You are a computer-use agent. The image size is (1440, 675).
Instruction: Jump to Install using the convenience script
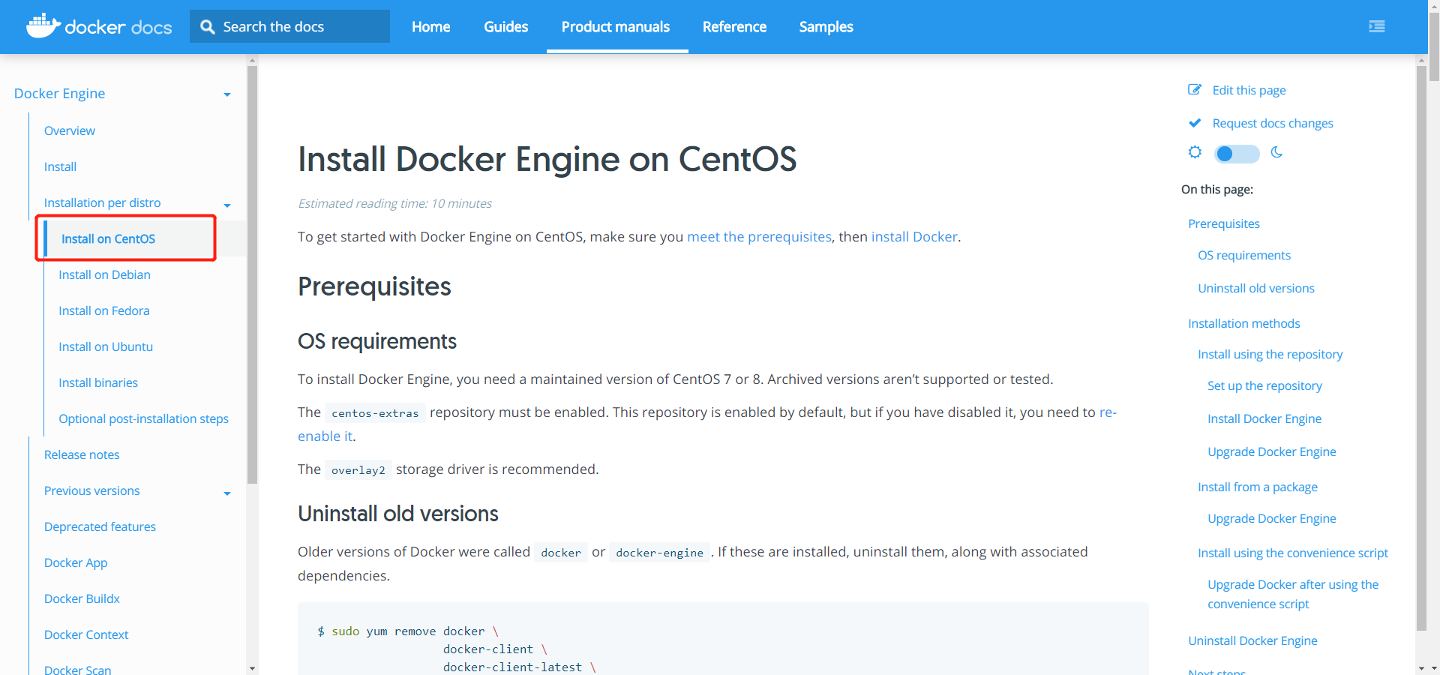point(1292,553)
